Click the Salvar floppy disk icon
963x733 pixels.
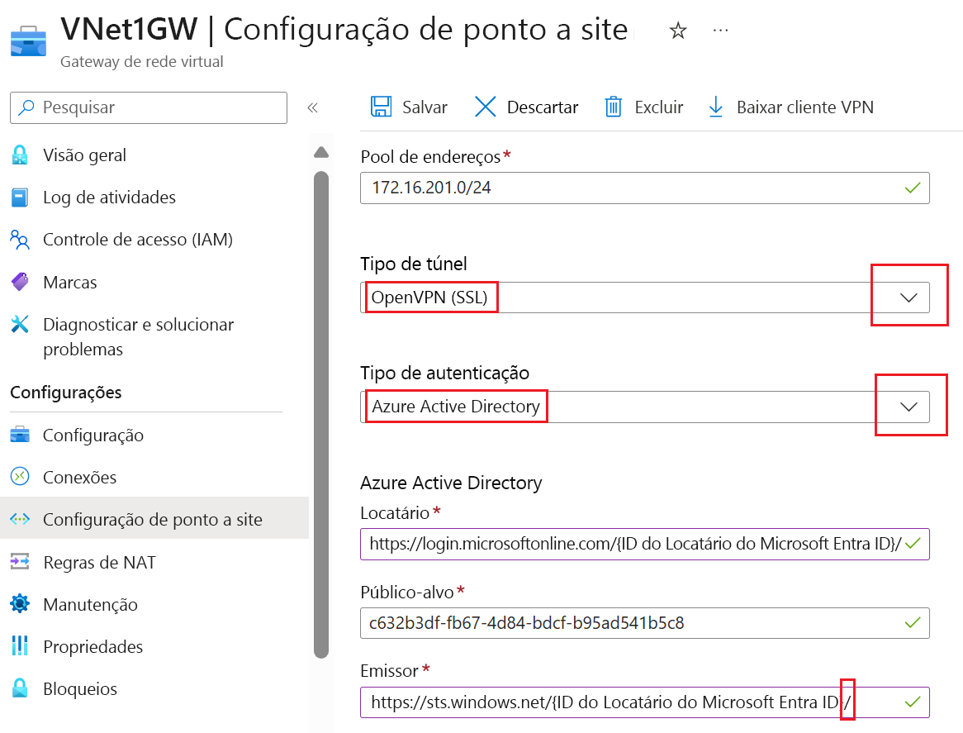click(381, 107)
